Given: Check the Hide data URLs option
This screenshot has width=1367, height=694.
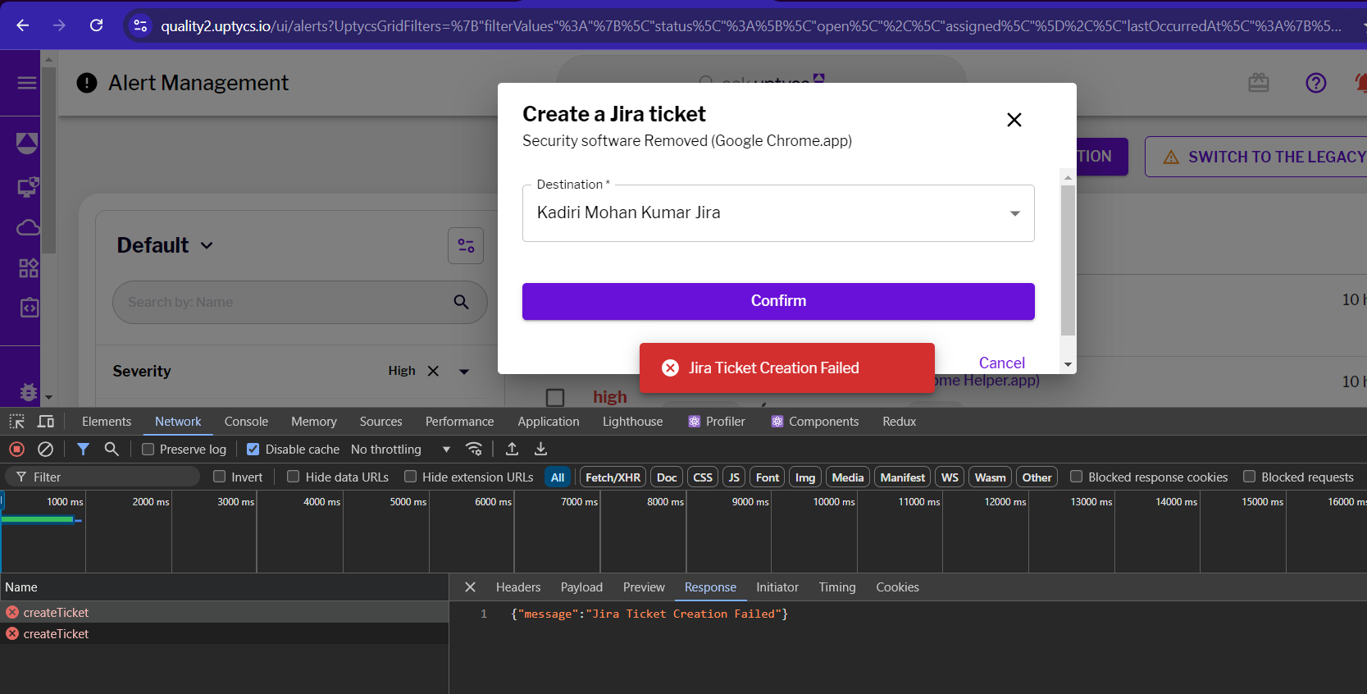Looking at the screenshot, I should pyautogui.click(x=294, y=477).
